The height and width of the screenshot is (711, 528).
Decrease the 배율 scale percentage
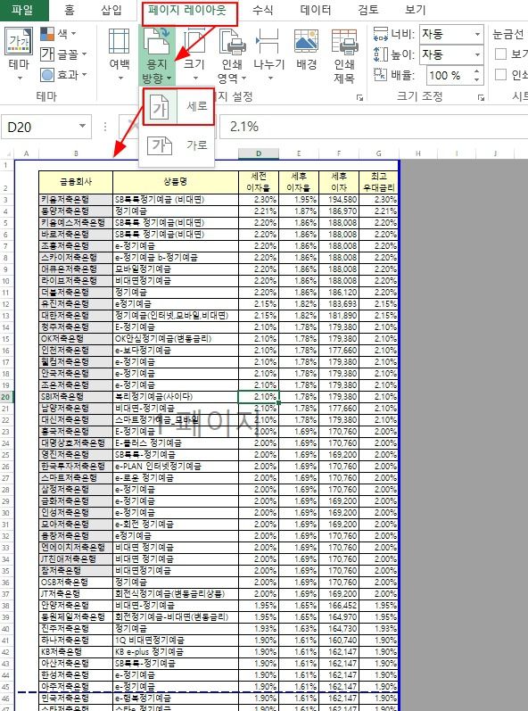click(477, 79)
